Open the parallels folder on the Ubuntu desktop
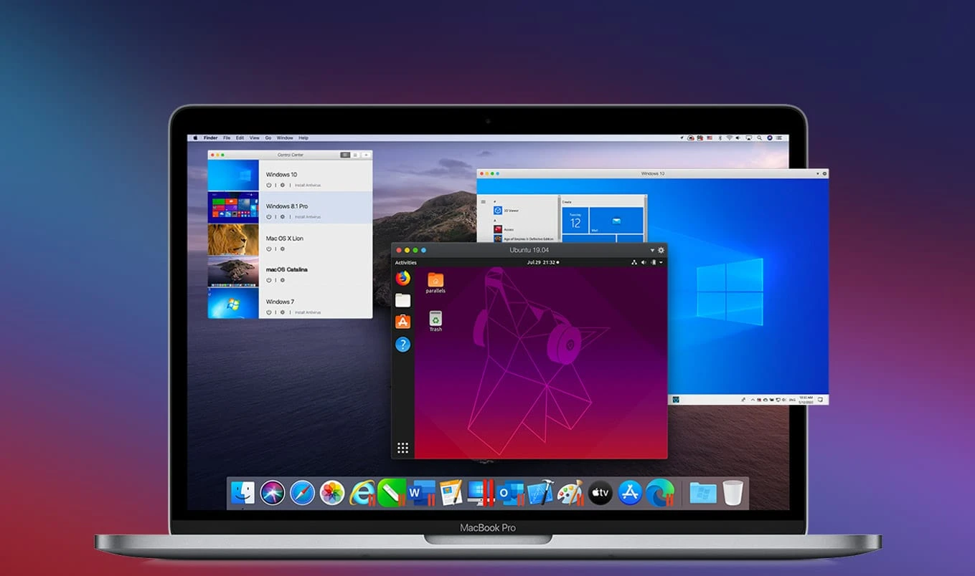The height and width of the screenshot is (576, 975). point(436,281)
